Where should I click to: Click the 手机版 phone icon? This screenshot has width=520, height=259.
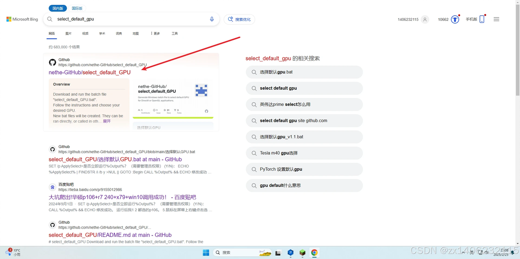tap(482, 19)
